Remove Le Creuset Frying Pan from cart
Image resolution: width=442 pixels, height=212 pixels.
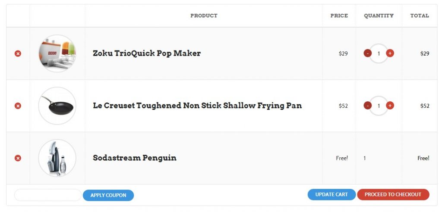click(18, 106)
